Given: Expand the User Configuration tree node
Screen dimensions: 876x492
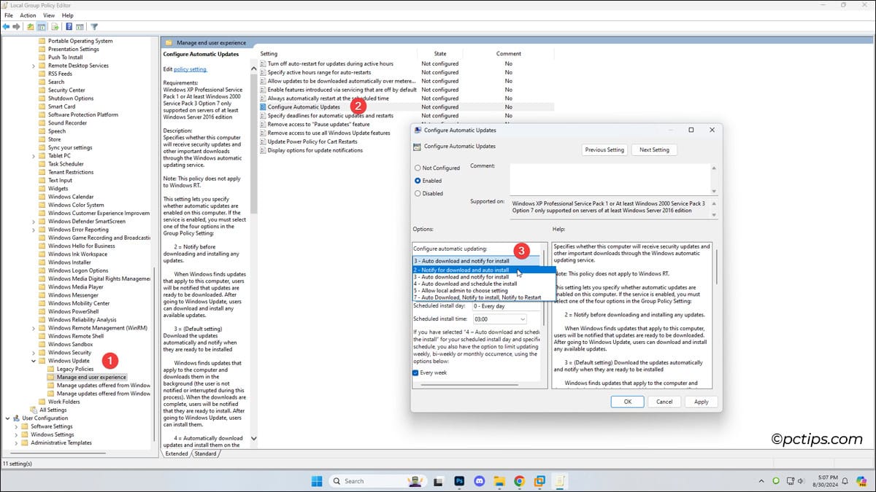Looking at the screenshot, I should [x=7, y=418].
